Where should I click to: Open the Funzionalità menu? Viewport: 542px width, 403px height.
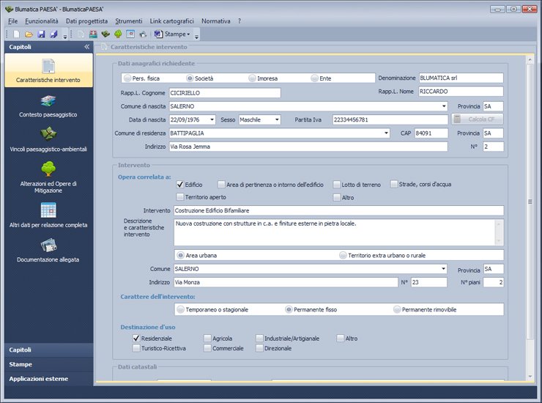tap(42, 22)
